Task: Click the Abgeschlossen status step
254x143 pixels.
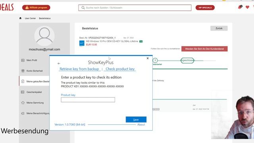Action: point(187,60)
